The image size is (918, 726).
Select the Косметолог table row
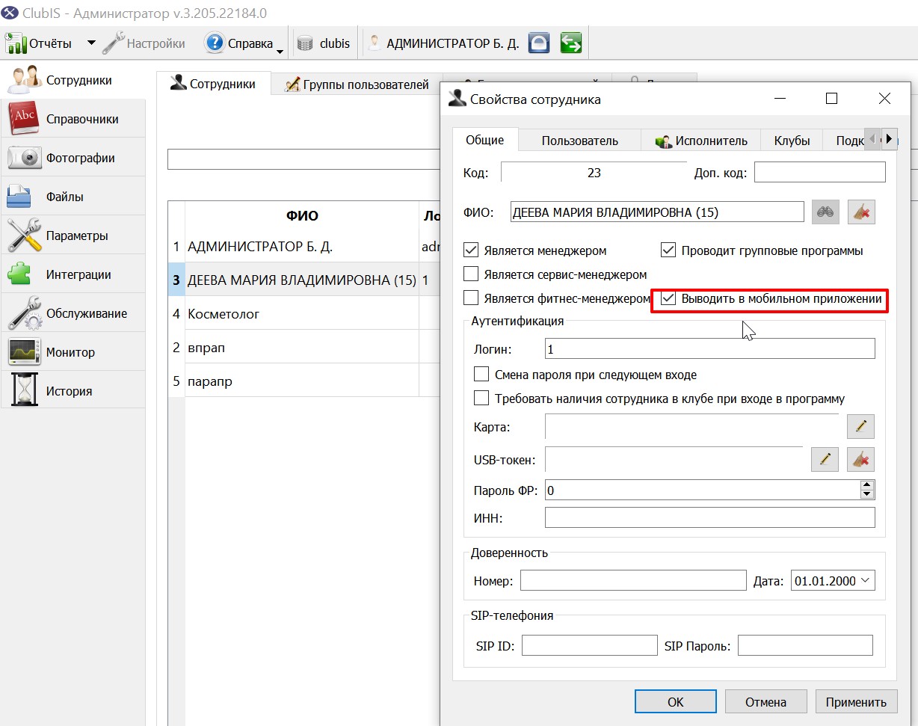(304, 314)
